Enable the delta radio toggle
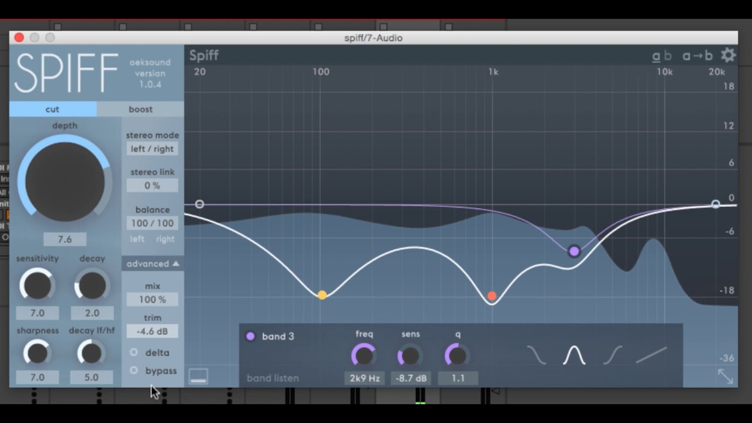Image resolution: width=752 pixels, height=423 pixels. pyautogui.click(x=134, y=352)
